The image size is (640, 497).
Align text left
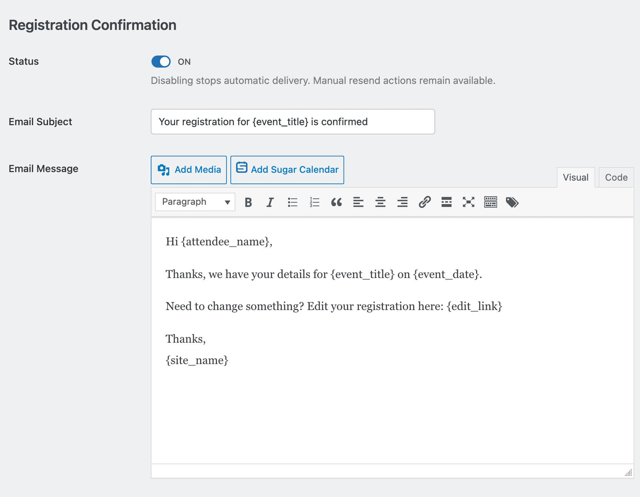pyautogui.click(x=358, y=202)
